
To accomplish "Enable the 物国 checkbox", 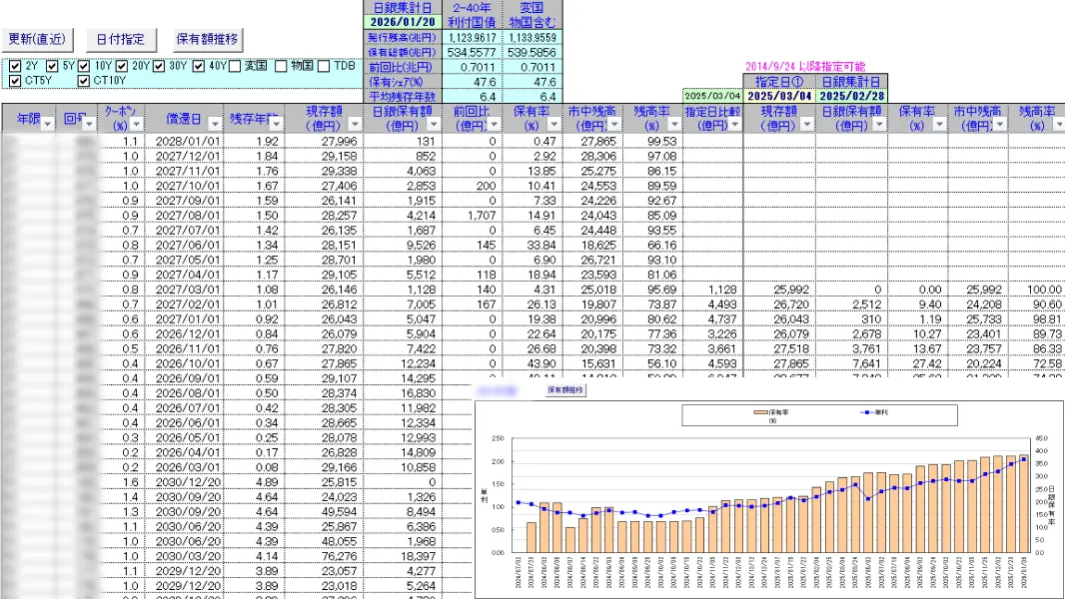I will tap(281, 66).
